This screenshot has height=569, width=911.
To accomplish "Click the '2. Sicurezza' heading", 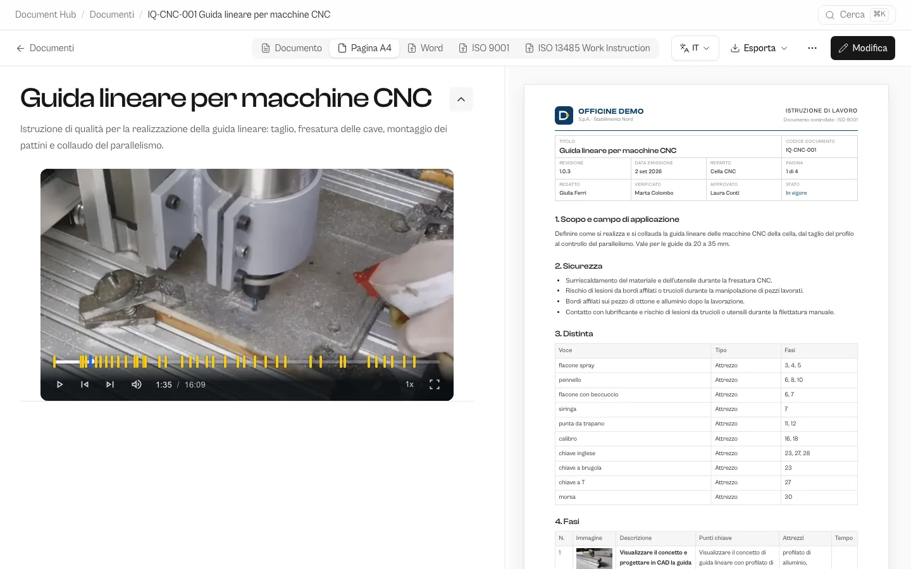I will [x=578, y=266].
